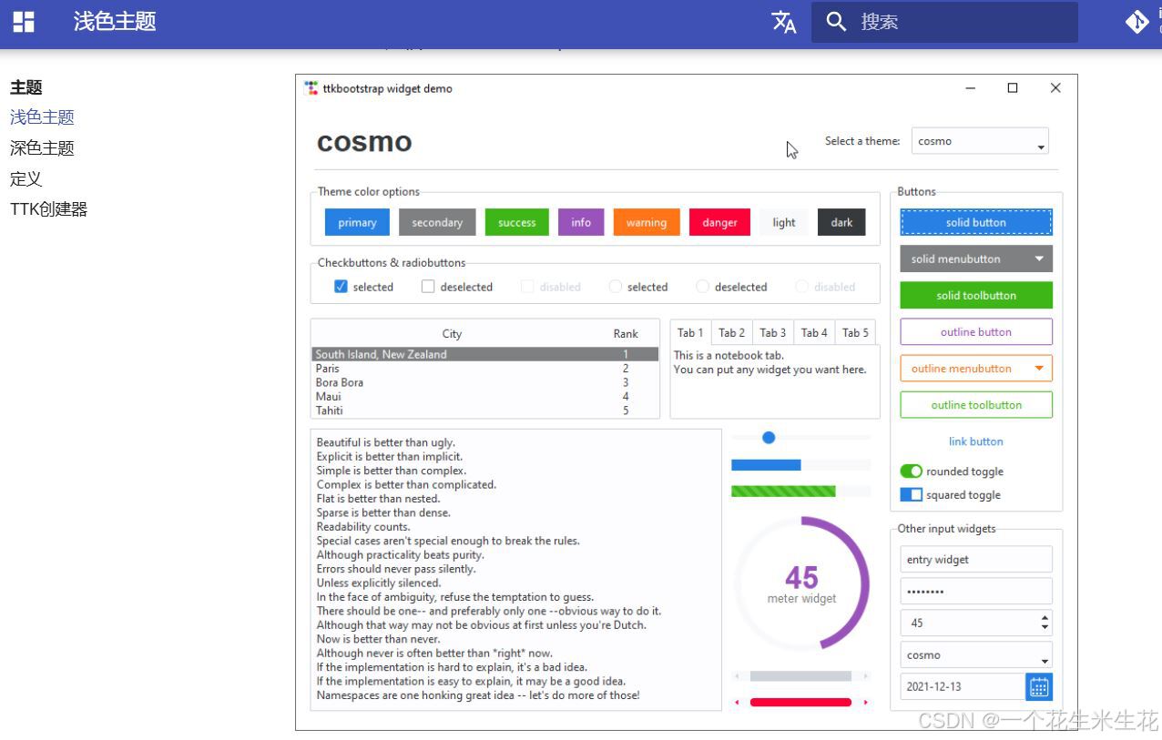Switch to Tab 2 in the notebook
This screenshot has height=740, width=1162.
click(x=731, y=333)
